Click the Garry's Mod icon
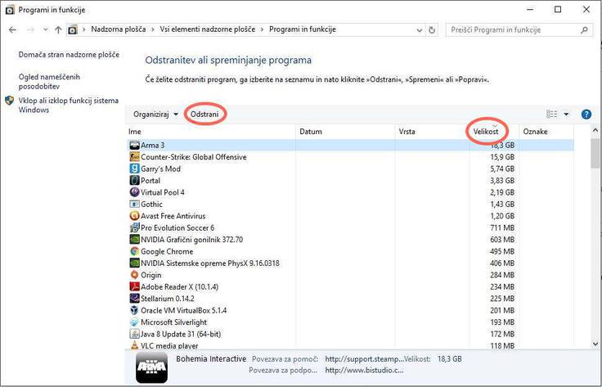Viewport: 602px width, 387px height. coord(134,169)
